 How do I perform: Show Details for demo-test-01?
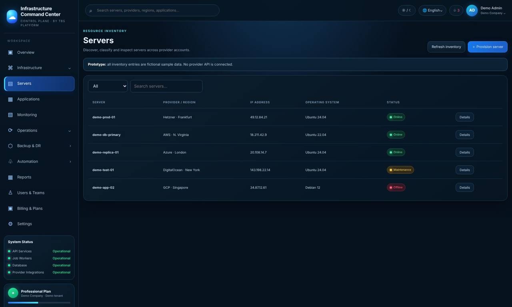tap(465, 170)
